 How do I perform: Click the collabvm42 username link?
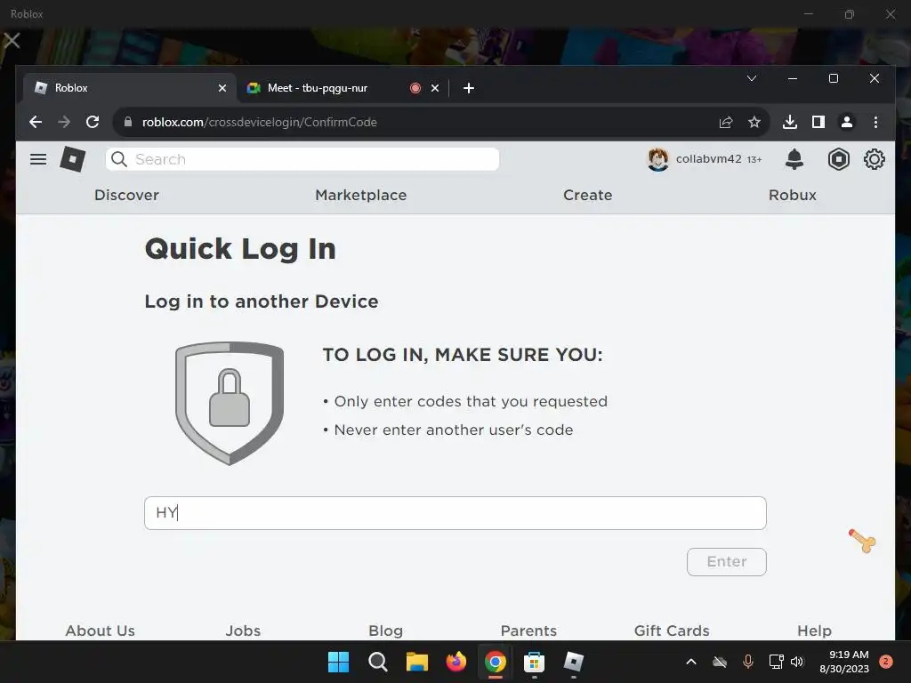[708, 158]
